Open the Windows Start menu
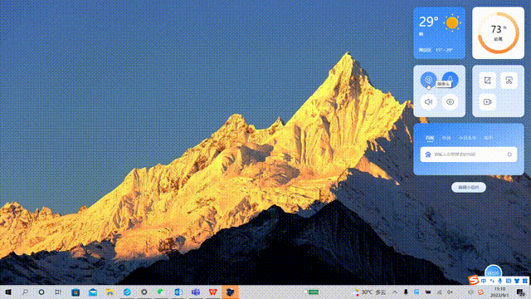Image resolution: width=531 pixels, height=299 pixels. tap(8, 292)
